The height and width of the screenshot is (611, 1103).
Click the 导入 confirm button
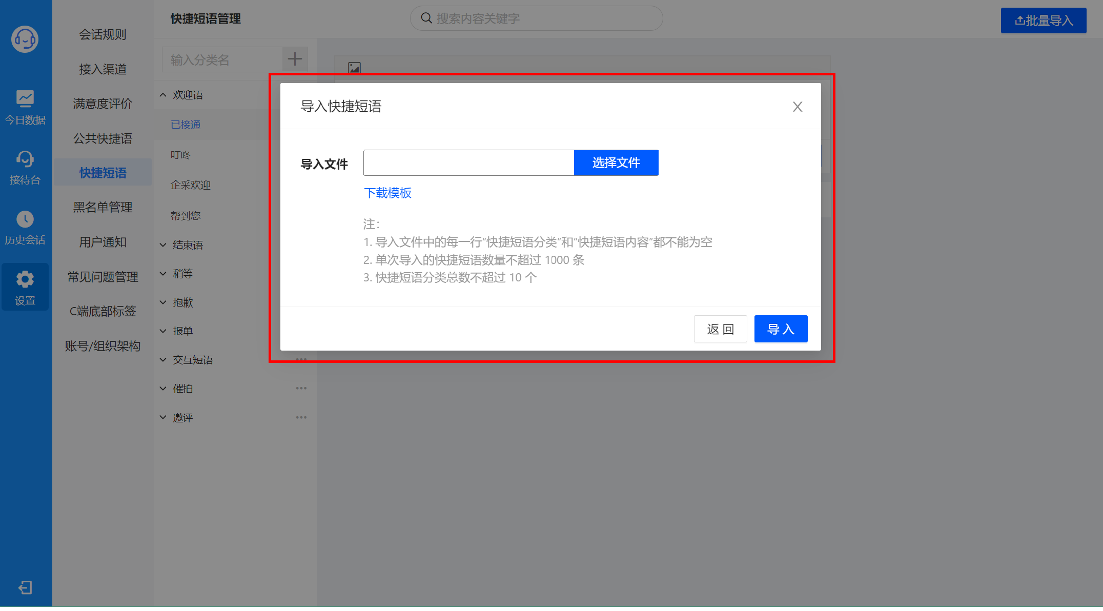(x=780, y=328)
